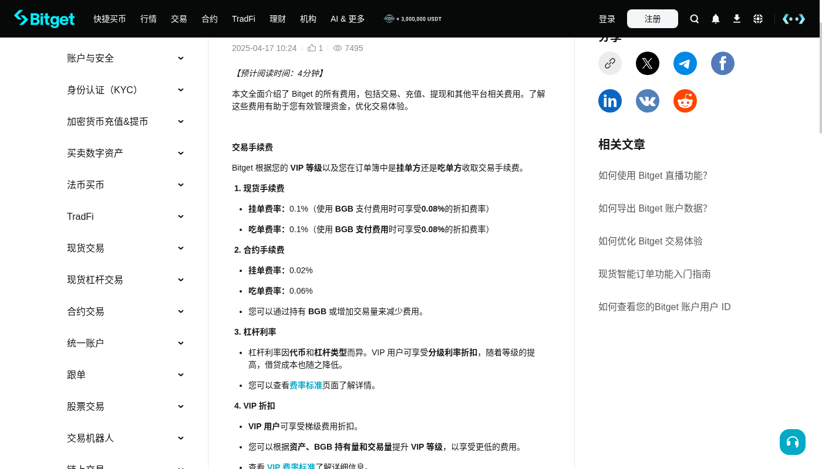Open notifications bell icon
The image size is (822, 469).
click(716, 19)
